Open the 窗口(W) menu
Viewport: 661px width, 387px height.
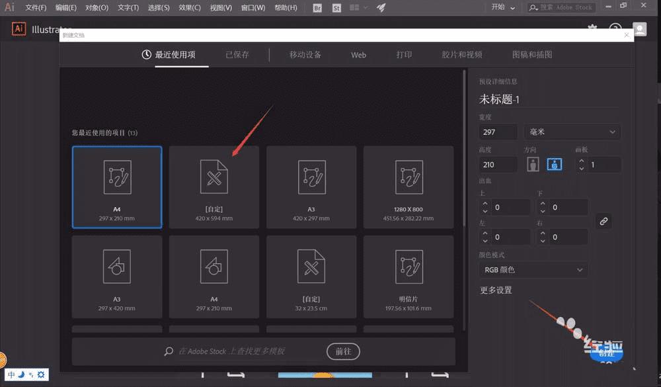253,7
